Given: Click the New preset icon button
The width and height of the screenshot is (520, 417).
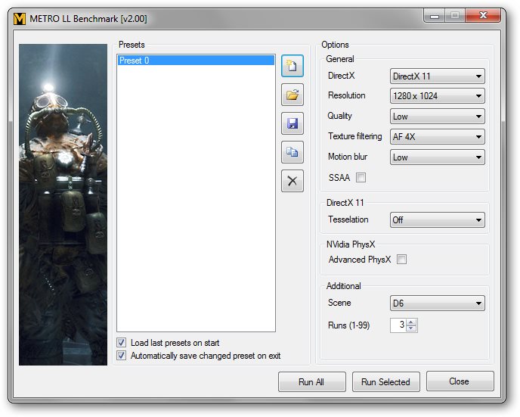Looking at the screenshot, I should click(292, 66).
